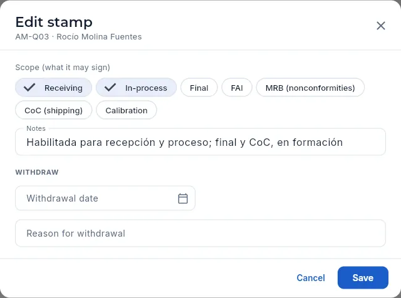The image size is (401, 298).
Task: Edit the Notes text field
Action: (x=200, y=142)
